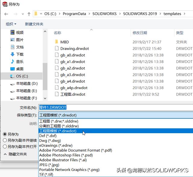Select the gb_a4.drwdot file icon

tap(57, 81)
